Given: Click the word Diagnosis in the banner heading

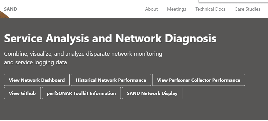Looking at the screenshot, I should click(190, 38).
